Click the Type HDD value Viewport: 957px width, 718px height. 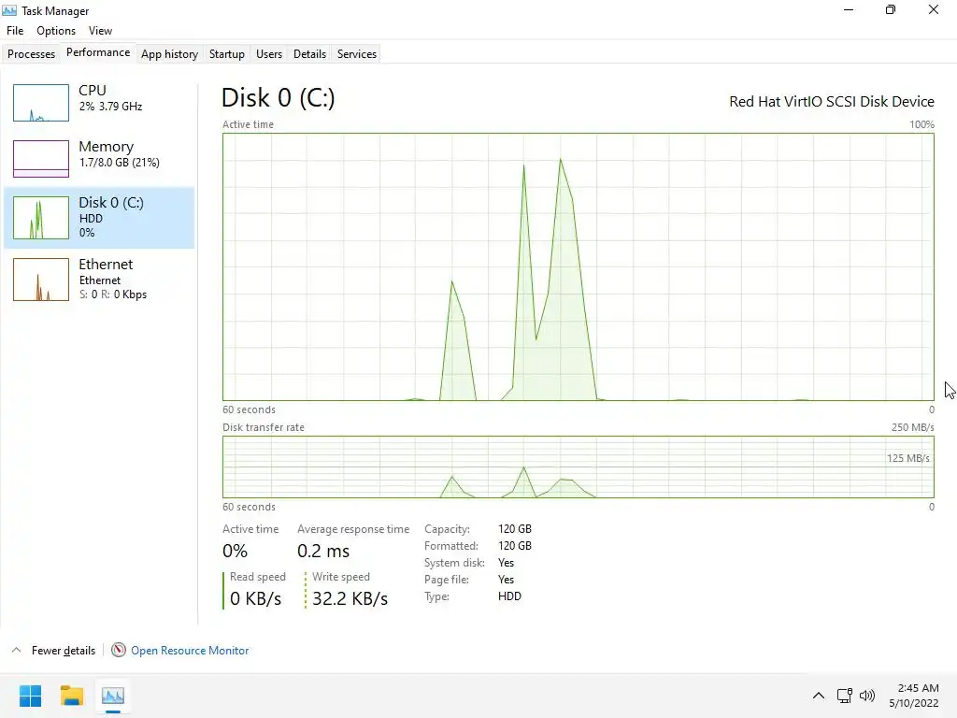coord(509,596)
